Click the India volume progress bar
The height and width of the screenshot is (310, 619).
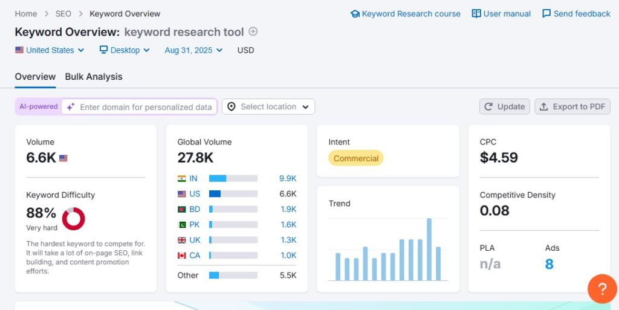pos(233,179)
